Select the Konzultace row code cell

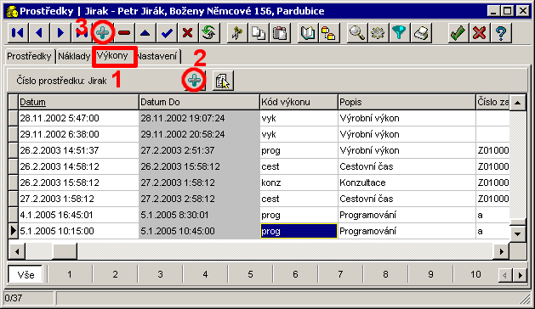click(x=299, y=183)
